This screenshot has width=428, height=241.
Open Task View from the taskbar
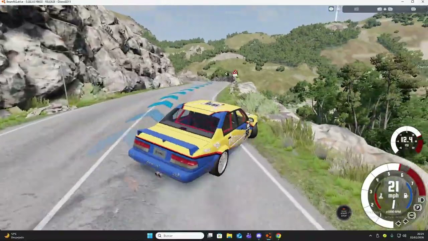pos(210,236)
